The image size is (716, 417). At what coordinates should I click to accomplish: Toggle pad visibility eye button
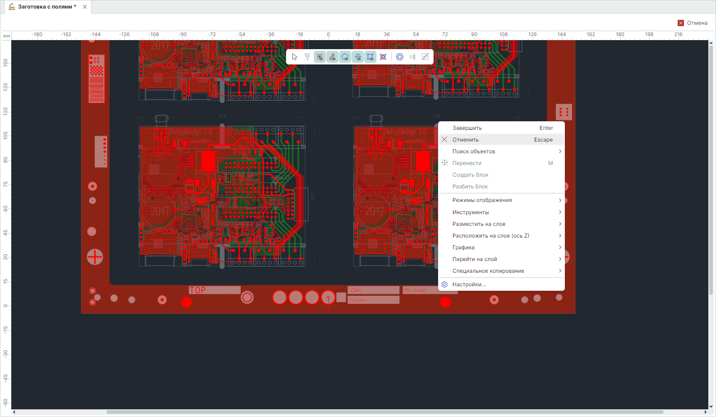pos(320,57)
